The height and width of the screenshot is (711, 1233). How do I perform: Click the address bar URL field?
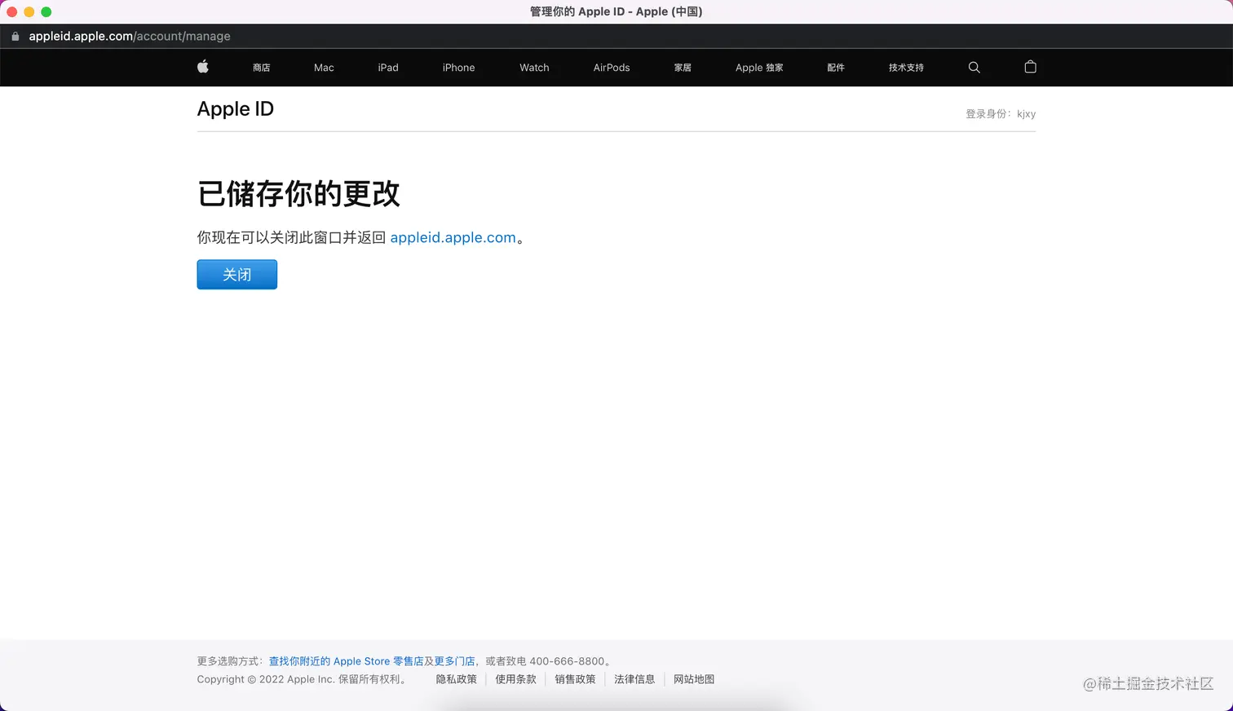click(130, 36)
